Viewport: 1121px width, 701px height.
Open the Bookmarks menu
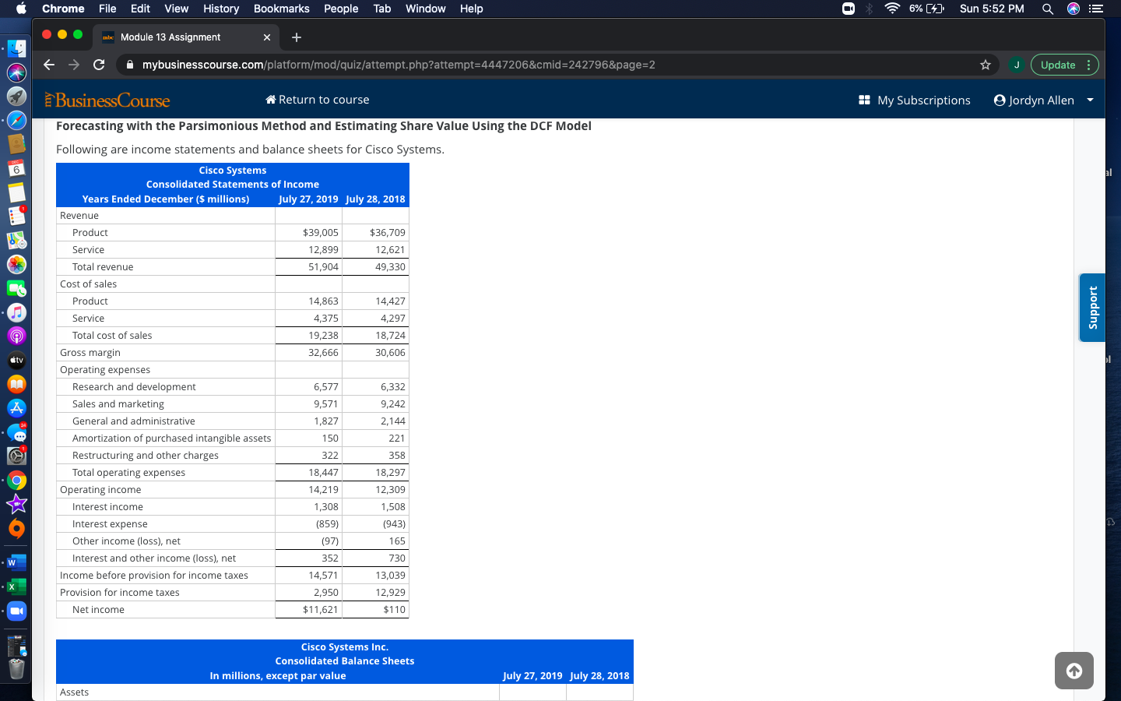tap(281, 9)
